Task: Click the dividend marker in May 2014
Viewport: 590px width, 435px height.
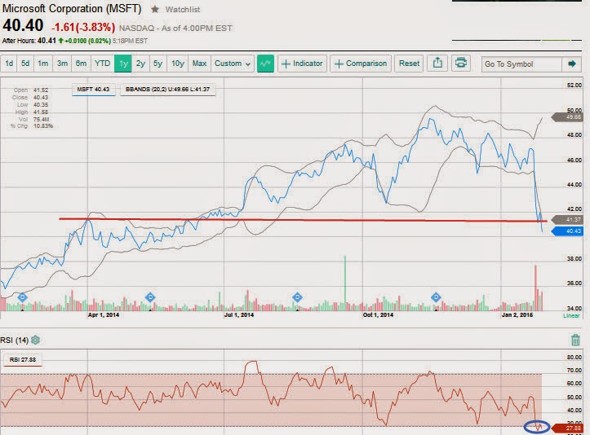Action: [150, 297]
